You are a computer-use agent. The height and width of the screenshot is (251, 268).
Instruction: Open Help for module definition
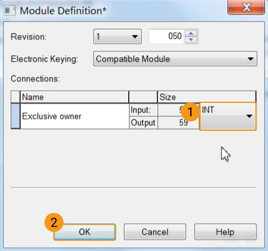tap(225, 232)
